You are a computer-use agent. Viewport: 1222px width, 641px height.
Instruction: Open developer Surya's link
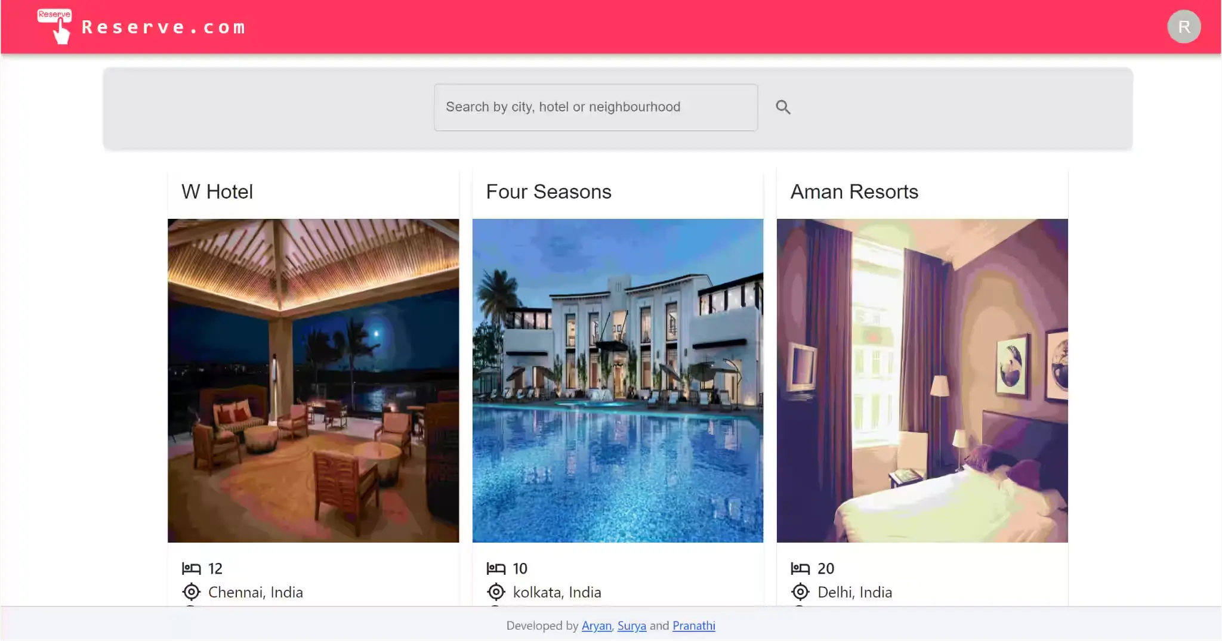point(632,625)
